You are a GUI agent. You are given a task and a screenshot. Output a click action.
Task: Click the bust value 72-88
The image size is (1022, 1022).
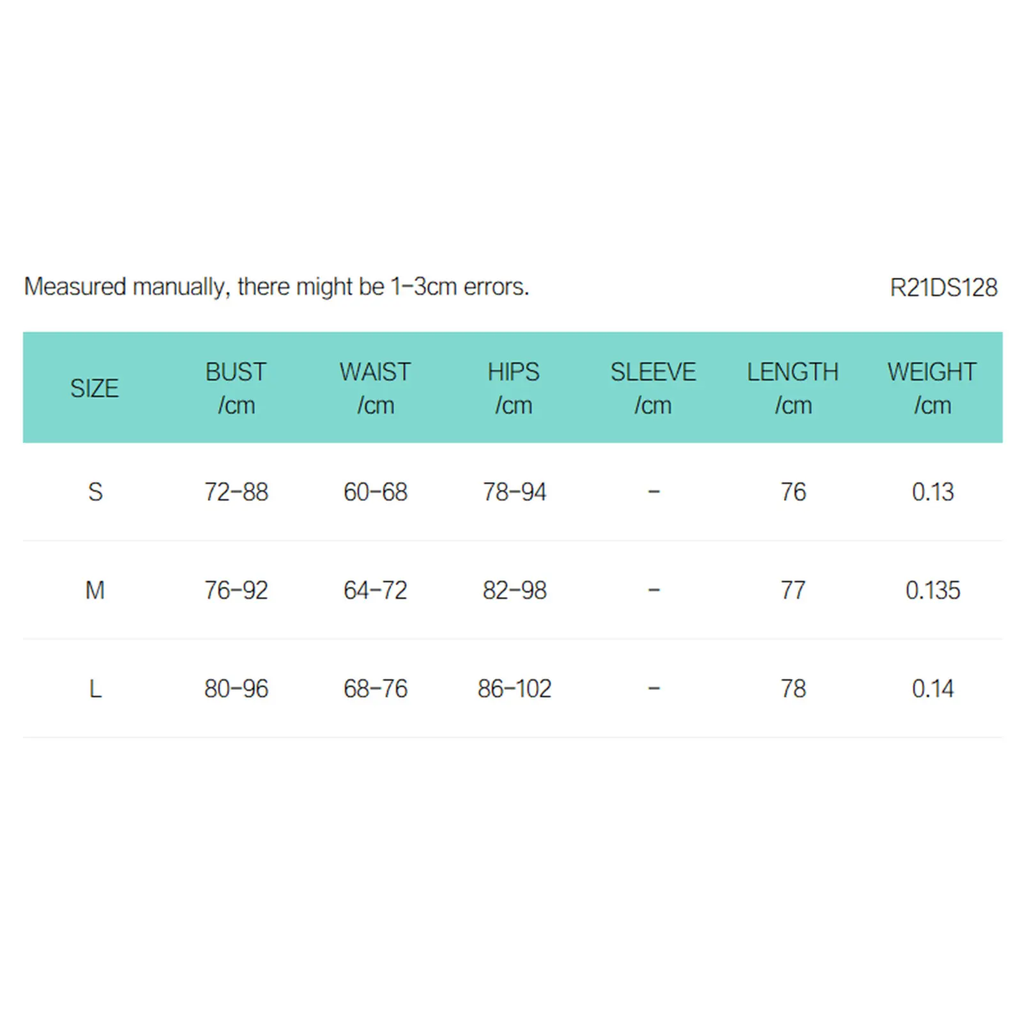[236, 492]
